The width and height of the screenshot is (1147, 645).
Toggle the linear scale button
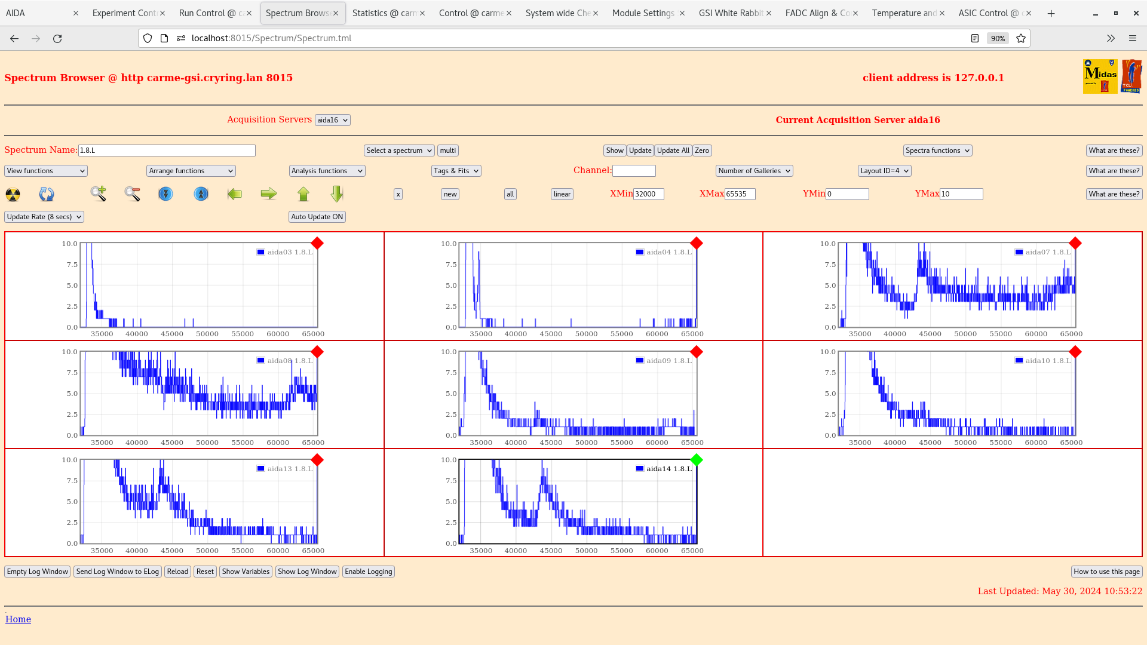(562, 194)
